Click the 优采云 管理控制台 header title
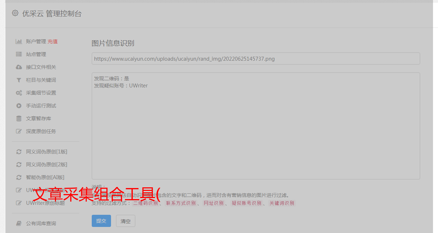The image size is (438, 233). [52, 14]
